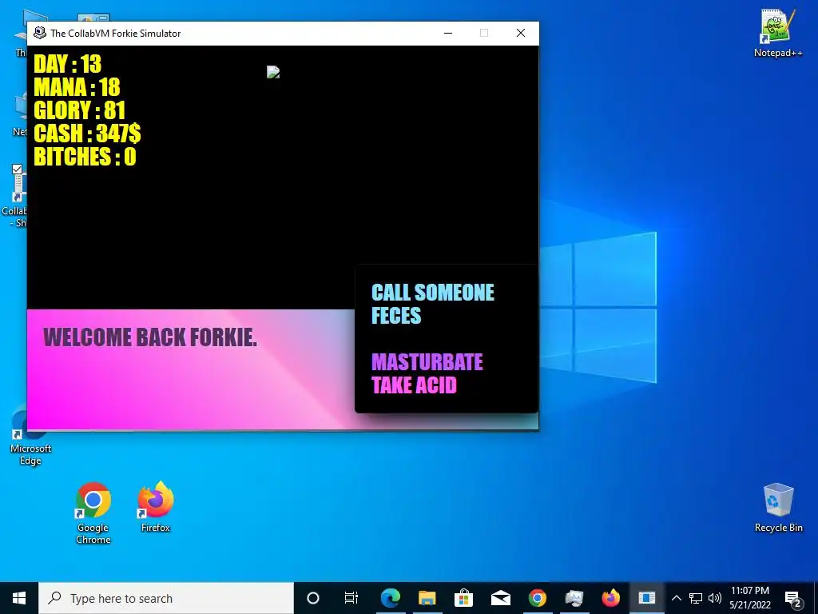This screenshot has height=614, width=818.
Task: Click the WELCOME BACK FORKIE message
Action: click(x=150, y=337)
